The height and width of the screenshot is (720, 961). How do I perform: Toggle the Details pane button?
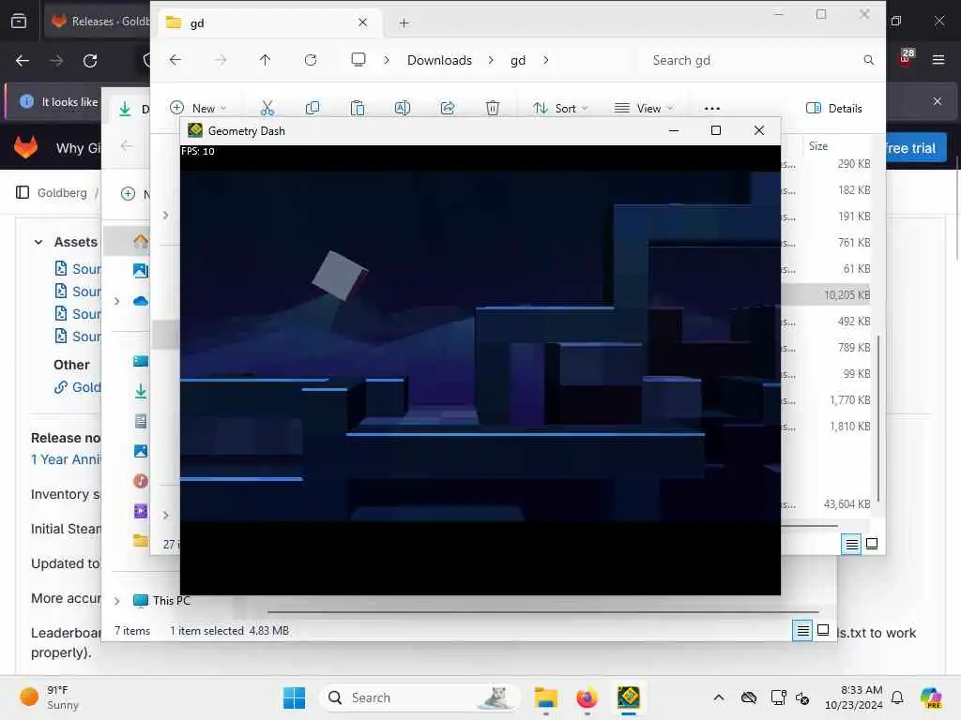point(834,109)
